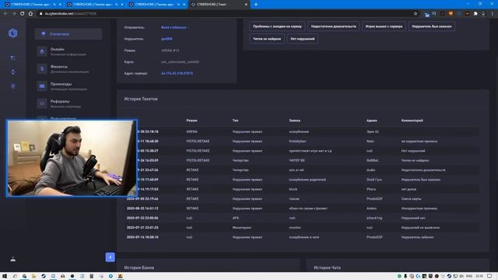
Task: Open Windows Start menu
Action: coord(5,276)
